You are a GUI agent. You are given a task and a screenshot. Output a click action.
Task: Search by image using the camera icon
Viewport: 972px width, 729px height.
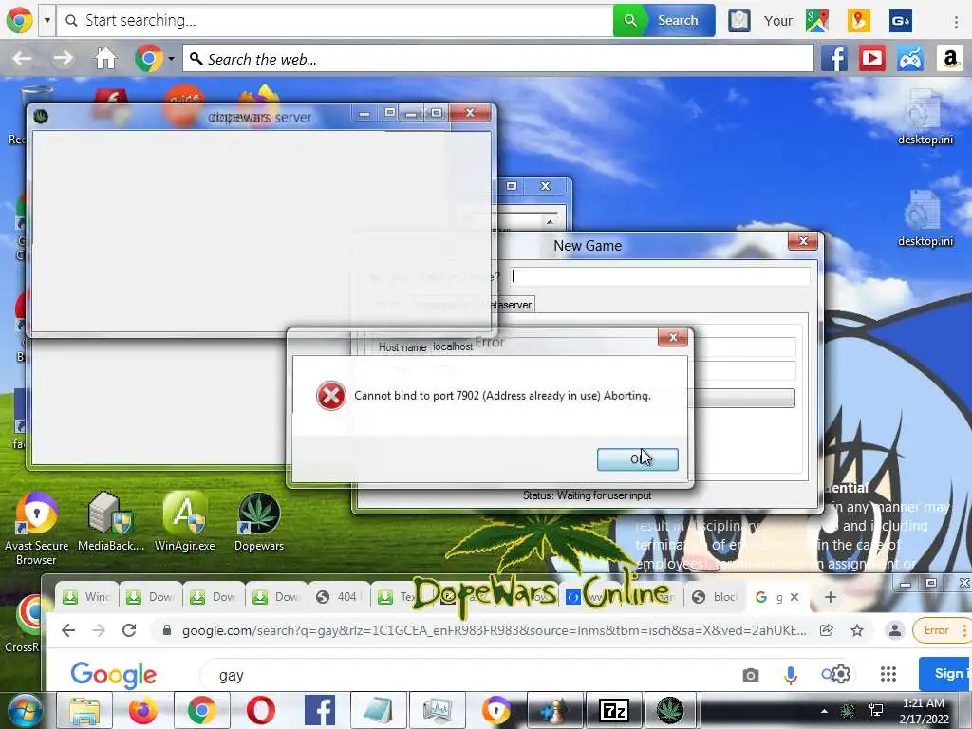[750, 675]
